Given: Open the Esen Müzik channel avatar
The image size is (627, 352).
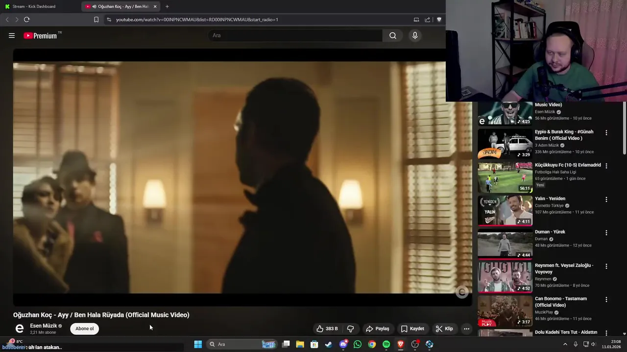Looking at the screenshot, I should point(20,329).
